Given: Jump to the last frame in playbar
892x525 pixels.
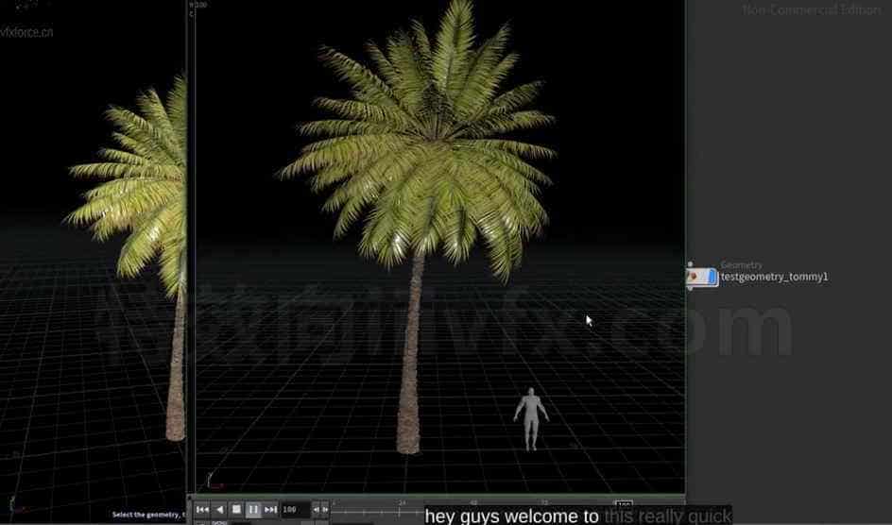Looking at the screenshot, I should click(x=271, y=510).
